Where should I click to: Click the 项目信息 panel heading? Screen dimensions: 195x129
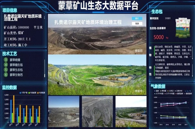coord(10,10)
